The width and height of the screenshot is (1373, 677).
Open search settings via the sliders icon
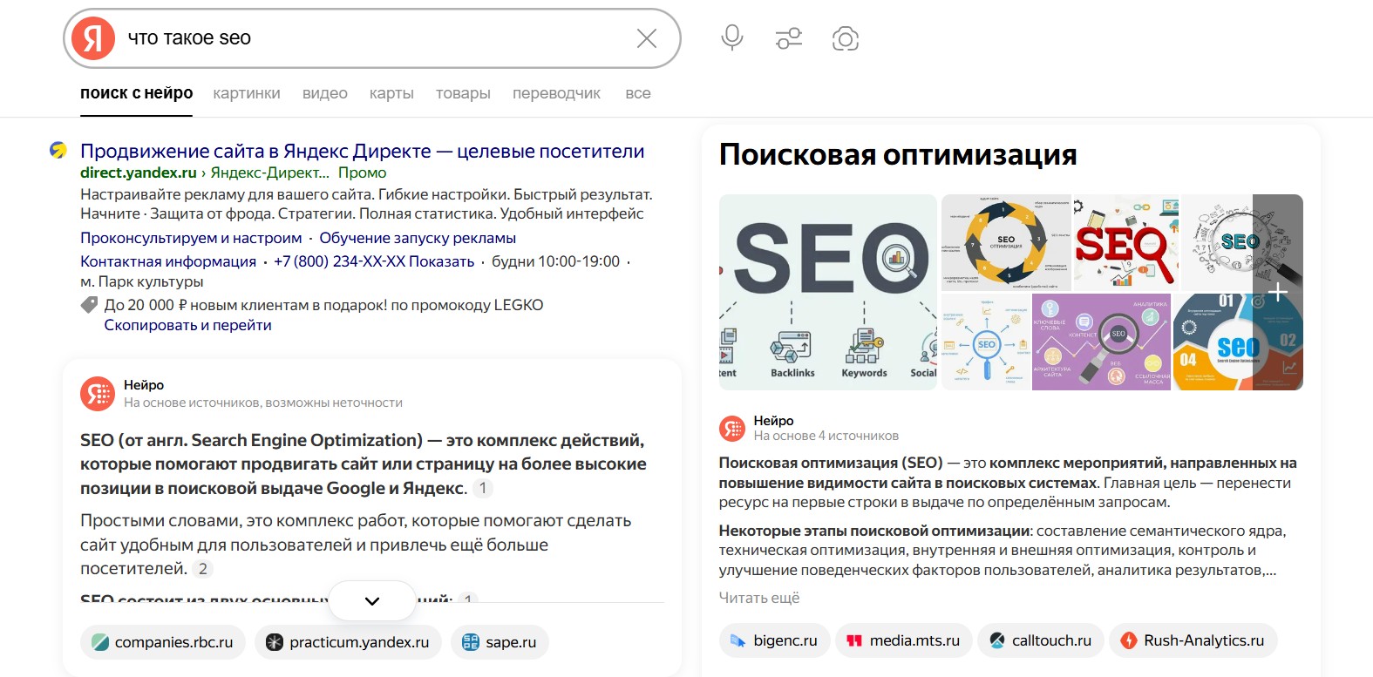pos(789,38)
